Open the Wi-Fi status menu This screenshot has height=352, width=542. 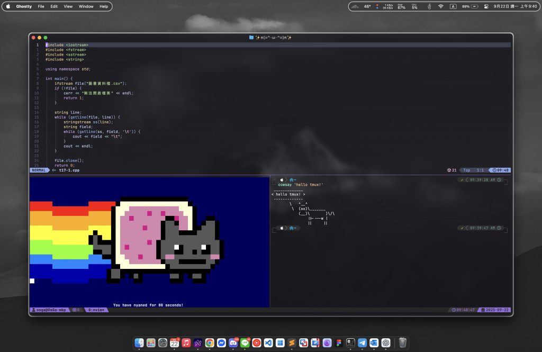tap(441, 6)
